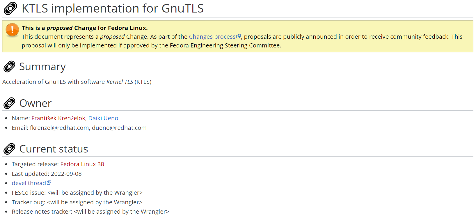Open František Krenželok's user page link
The width and height of the screenshot is (476, 218).
[58, 118]
